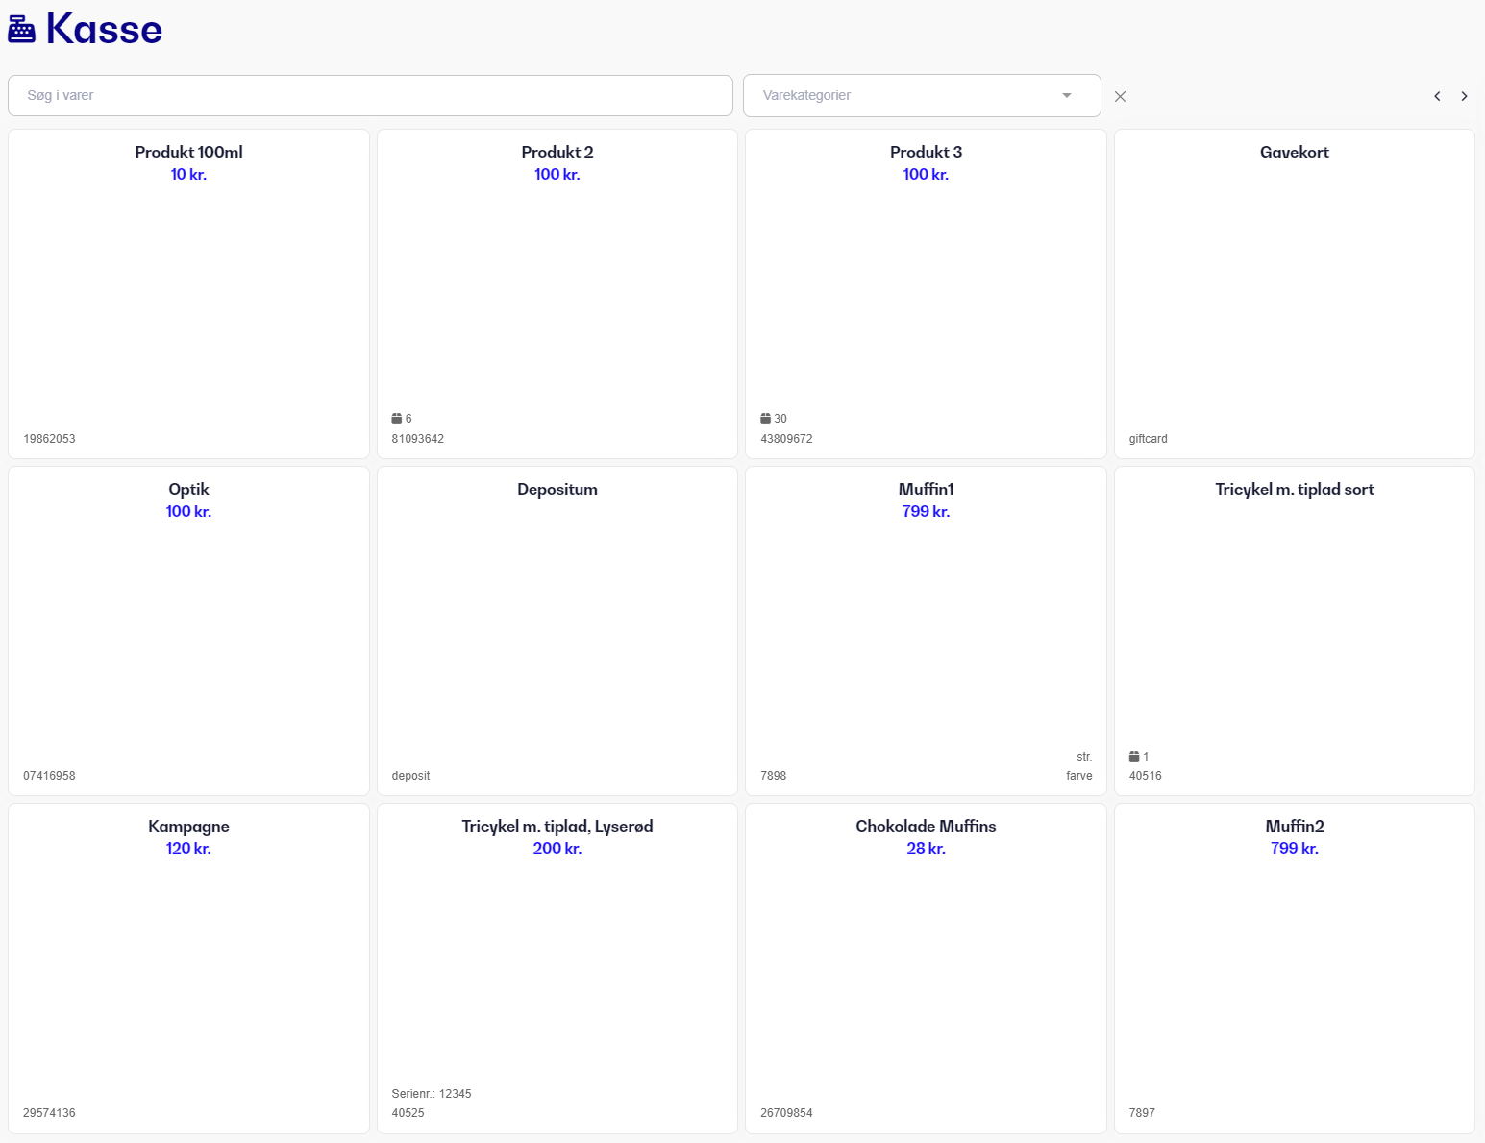The width and height of the screenshot is (1485, 1143).
Task: Click stock icon on Tricykel m. tiplad sort
Action: click(1134, 757)
